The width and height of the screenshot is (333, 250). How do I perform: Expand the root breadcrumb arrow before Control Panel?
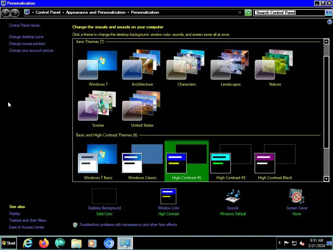33,13
